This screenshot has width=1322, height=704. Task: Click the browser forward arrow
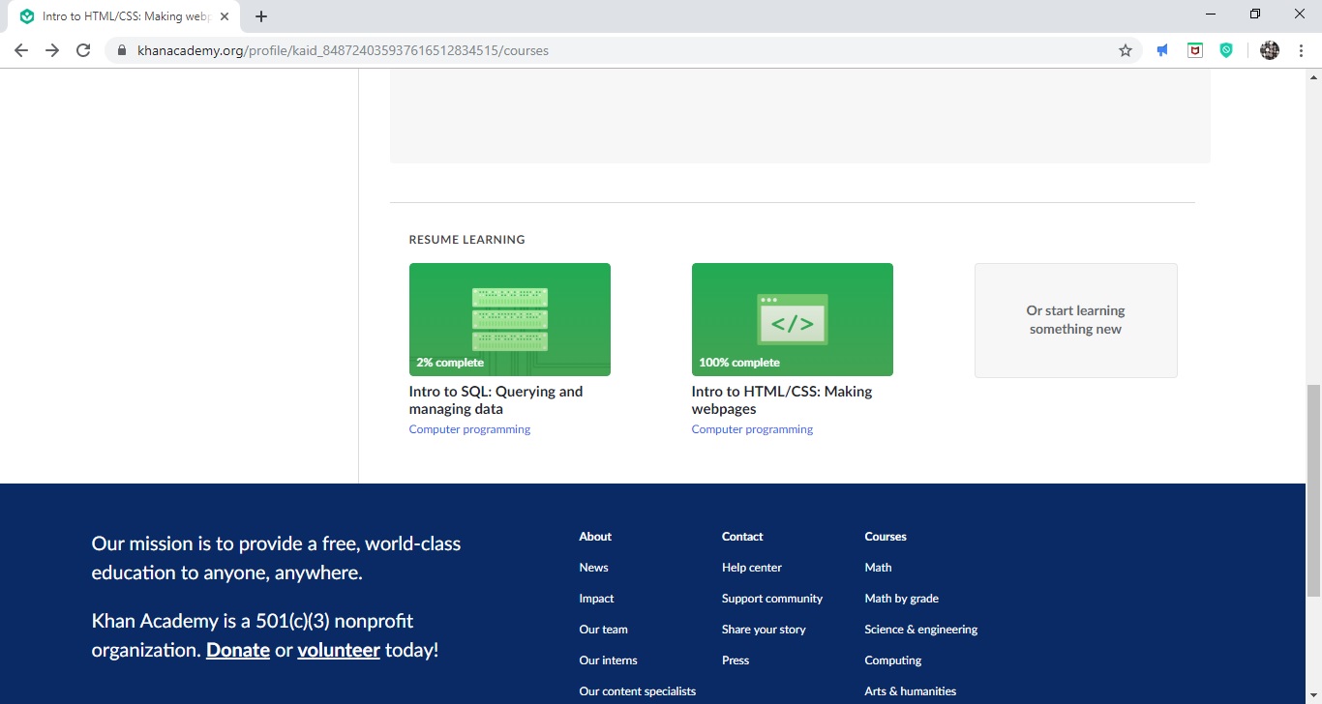tap(52, 50)
